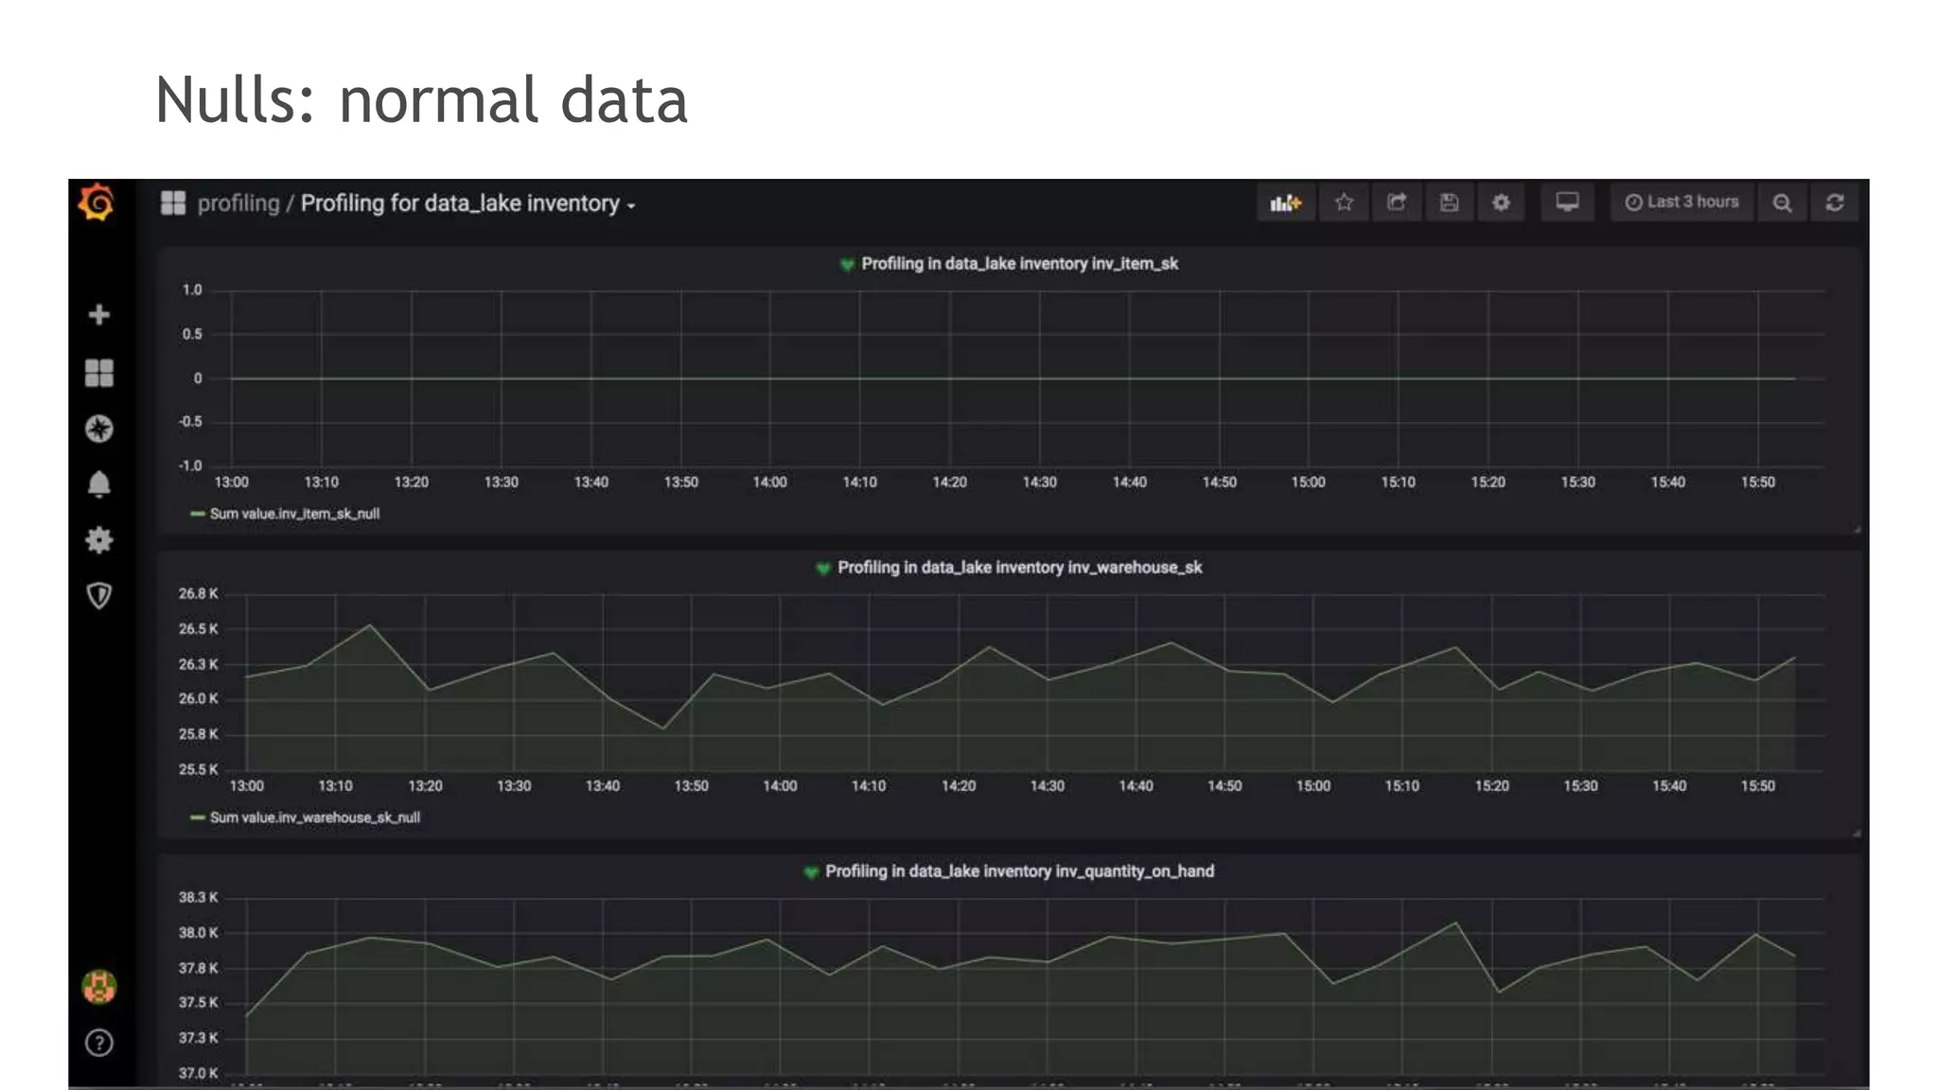
Task: Toggle the Sum value.inv_item_sk_null legend series
Action: (x=294, y=514)
